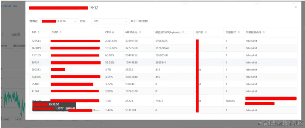This screenshot has height=128, width=305.
Task: Sort by 用户名 column
Action: pos(206,32)
